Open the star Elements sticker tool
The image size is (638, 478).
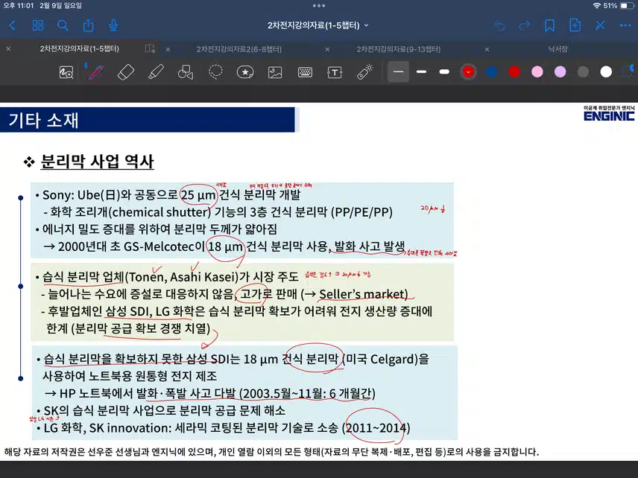click(245, 72)
